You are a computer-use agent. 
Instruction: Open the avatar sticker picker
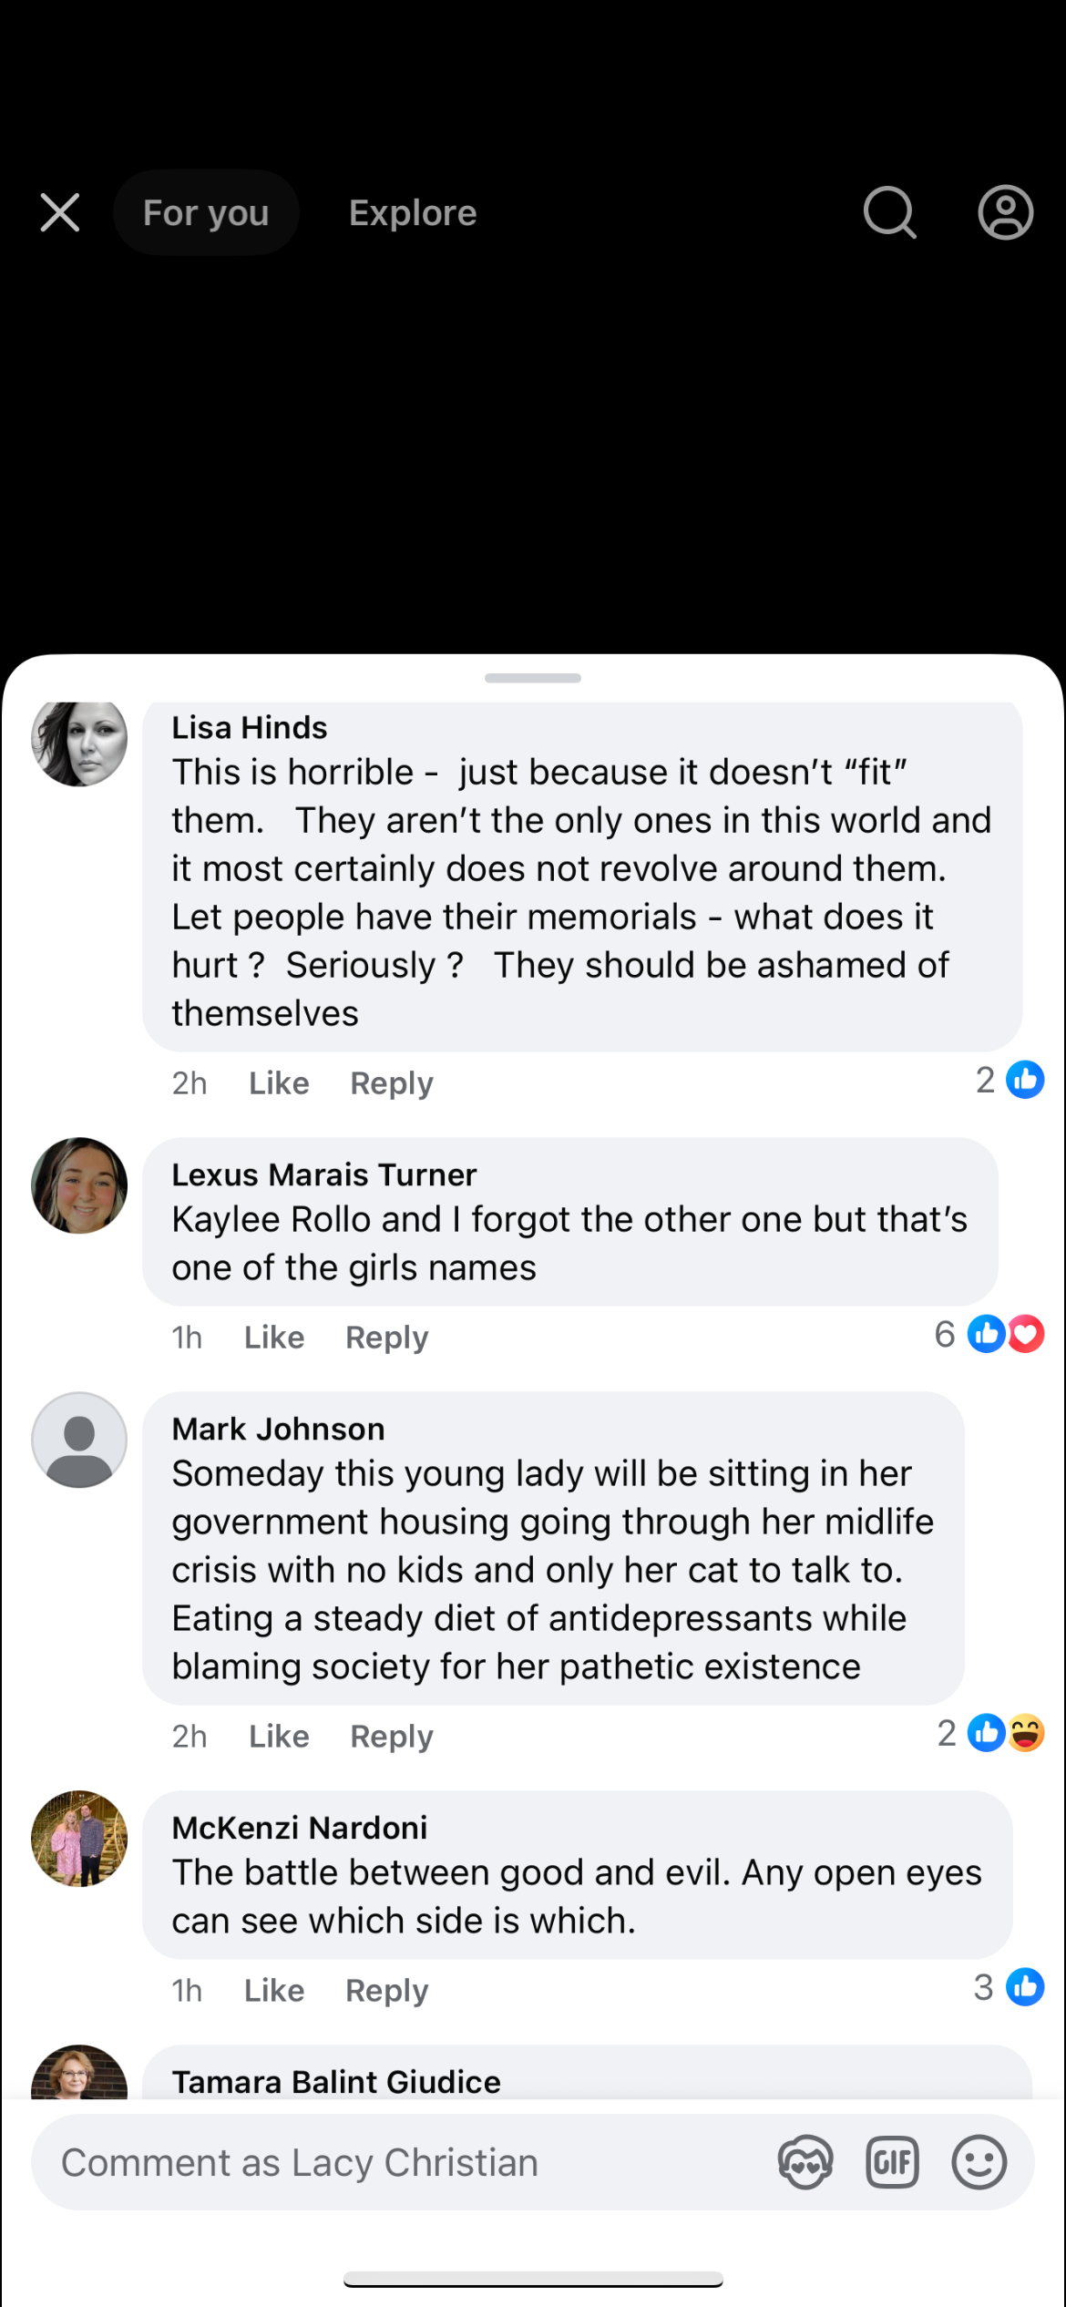pos(805,2162)
